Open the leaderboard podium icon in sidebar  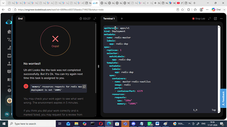pyautogui.click(x=9, y=63)
